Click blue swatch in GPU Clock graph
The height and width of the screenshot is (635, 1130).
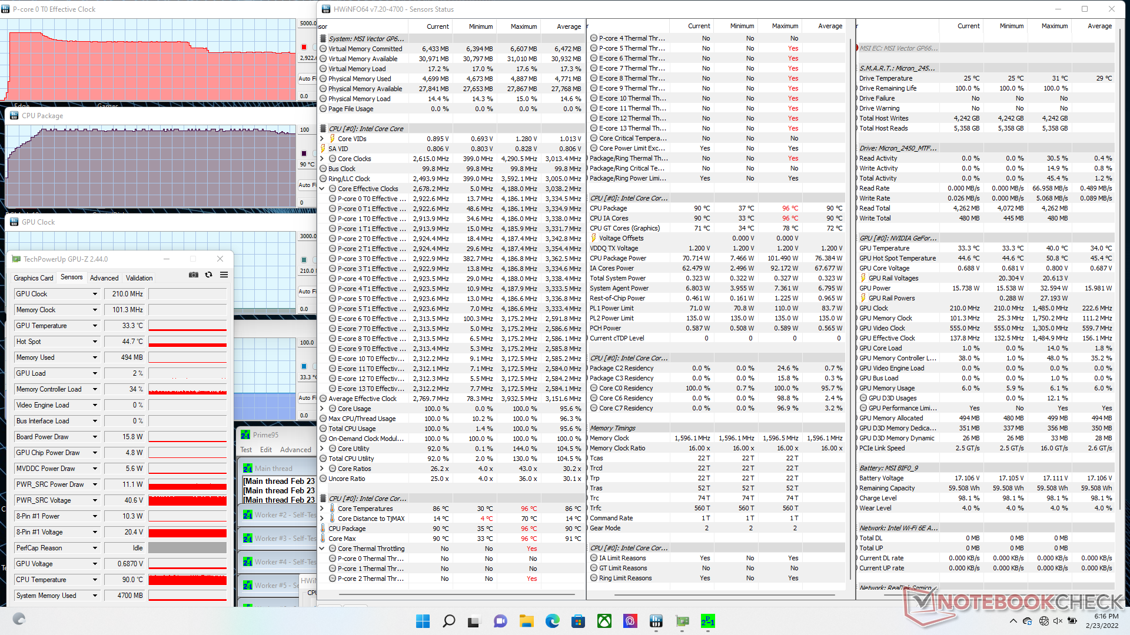point(304,260)
